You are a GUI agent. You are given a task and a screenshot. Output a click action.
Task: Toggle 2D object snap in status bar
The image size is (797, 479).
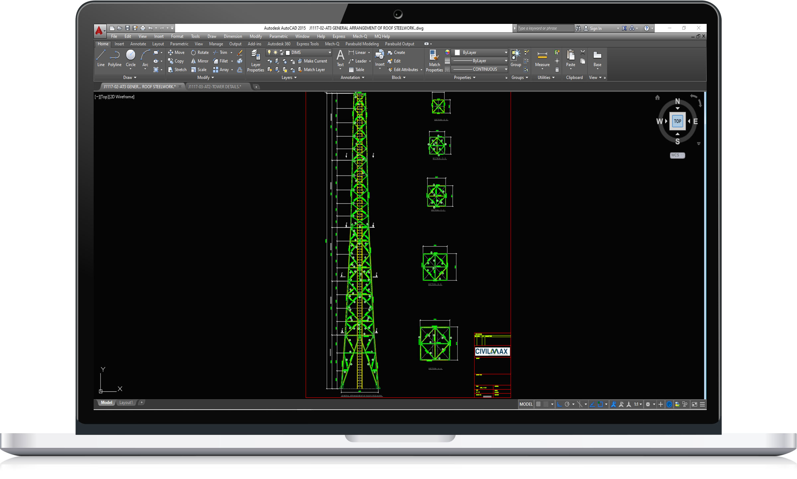point(600,404)
